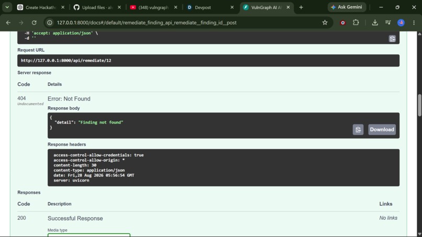Close the YouTube vulngraph tab
This screenshot has height=237, width=422.
click(175, 7)
